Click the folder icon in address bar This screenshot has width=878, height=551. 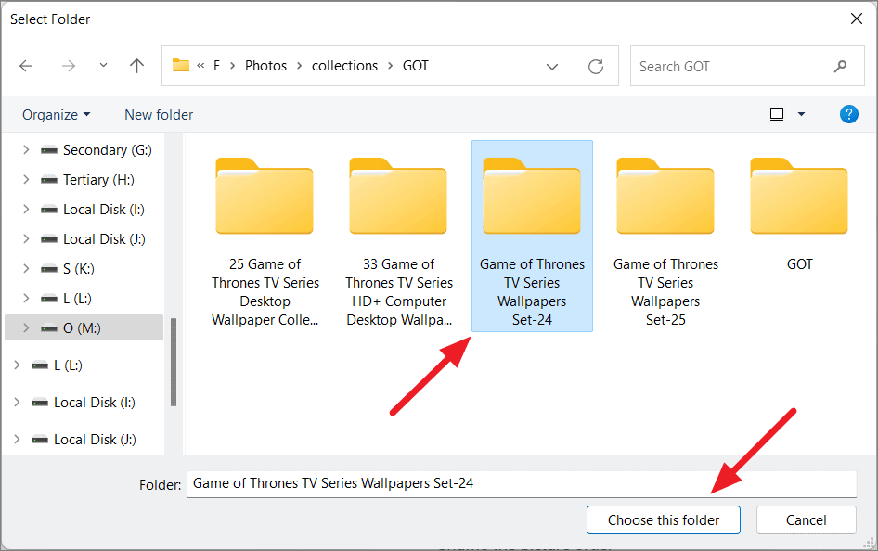click(x=180, y=66)
